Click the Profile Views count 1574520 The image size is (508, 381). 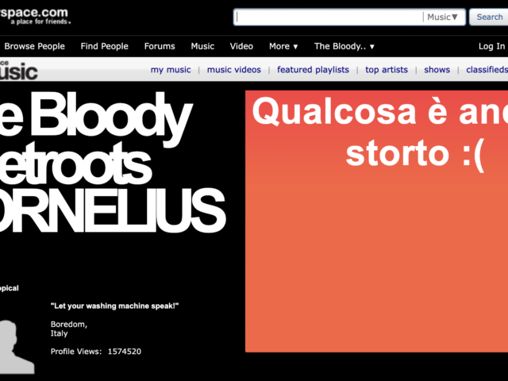[x=125, y=352]
